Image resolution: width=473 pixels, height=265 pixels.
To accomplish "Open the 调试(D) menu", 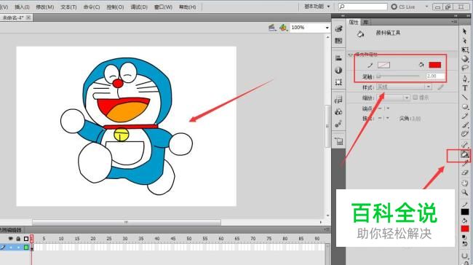I will tap(139, 7).
